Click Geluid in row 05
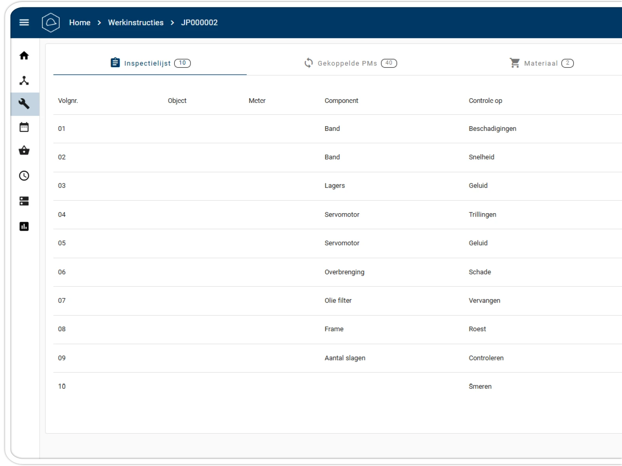 pos(478,243)
